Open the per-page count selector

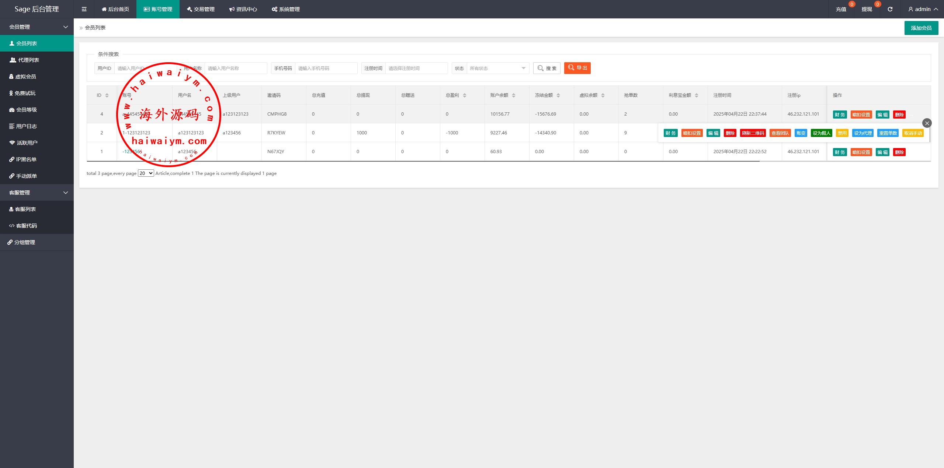(x=146, y=173)
